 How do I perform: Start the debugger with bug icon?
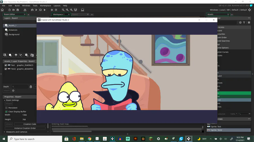[32, 10]
